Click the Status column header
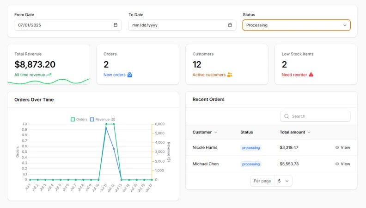 pyautogui.click(x=247, y=132)
